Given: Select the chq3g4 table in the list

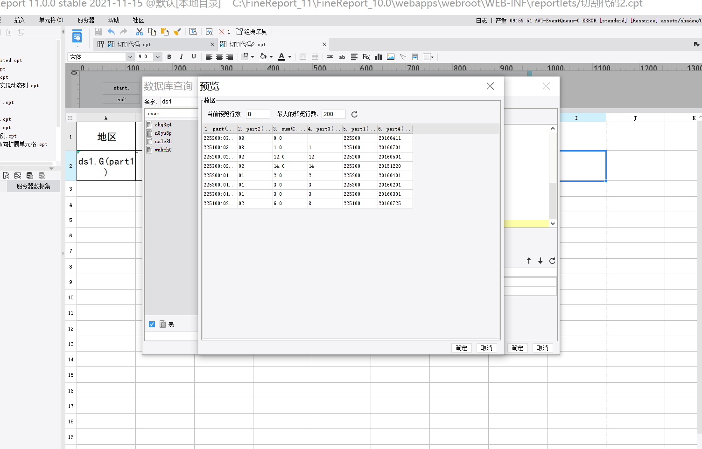Looking at the screenshot, I should (163, 124).
